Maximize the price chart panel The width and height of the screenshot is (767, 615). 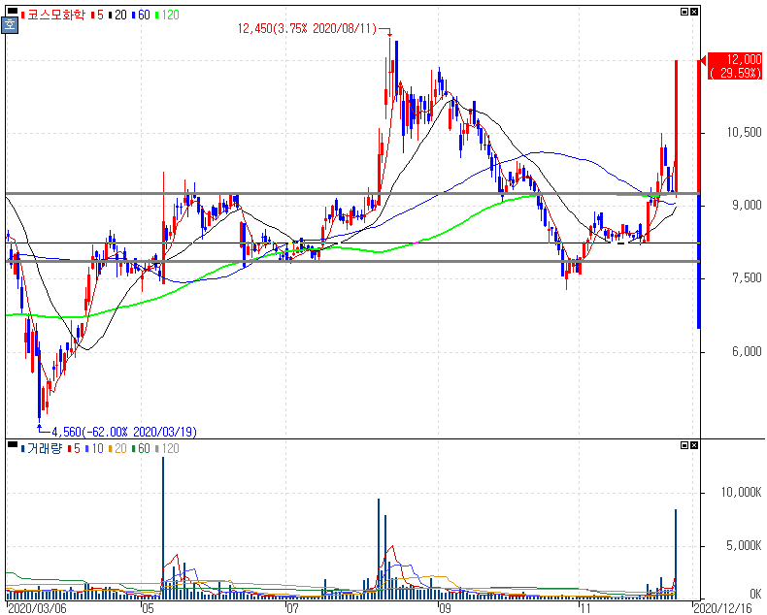point(684,12)
